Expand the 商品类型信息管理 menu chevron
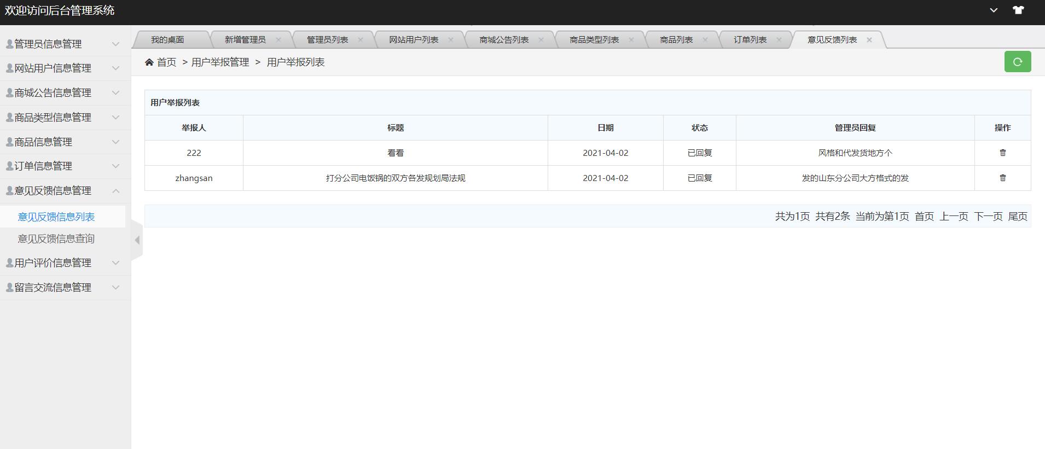Screen dimensions: 1045x449 115,118
